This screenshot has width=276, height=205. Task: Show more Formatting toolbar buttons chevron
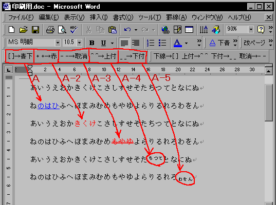point(199,43)
